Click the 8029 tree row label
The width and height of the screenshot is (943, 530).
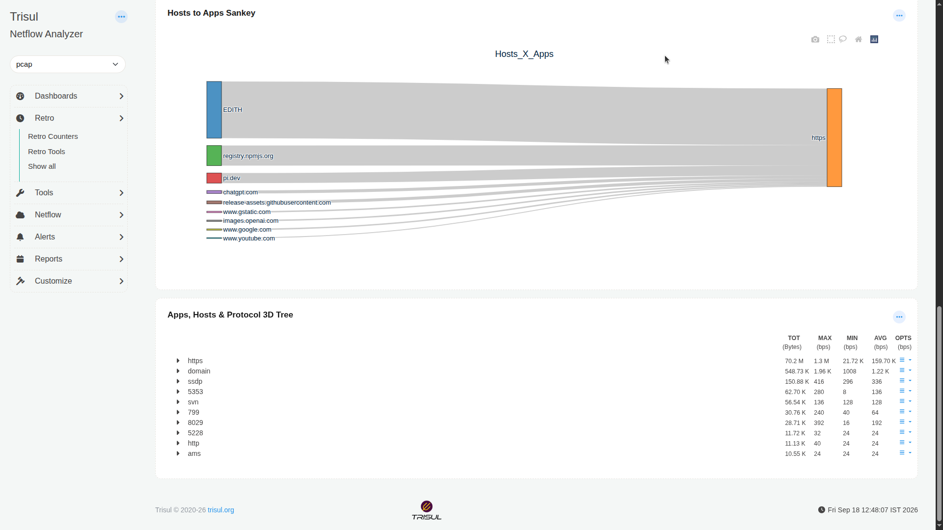(195, 423)
